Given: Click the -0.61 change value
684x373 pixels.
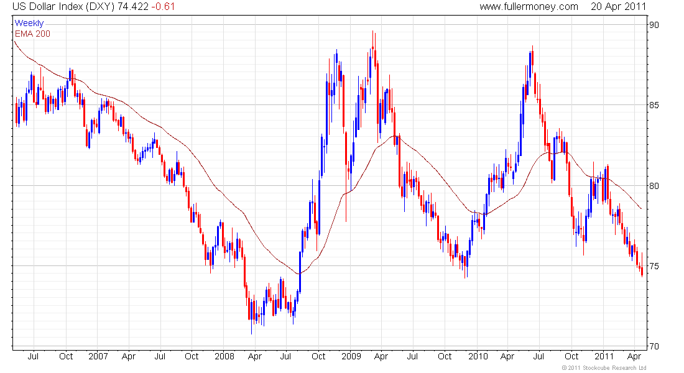Looking at the screenshot, I should tap(163, 7).
